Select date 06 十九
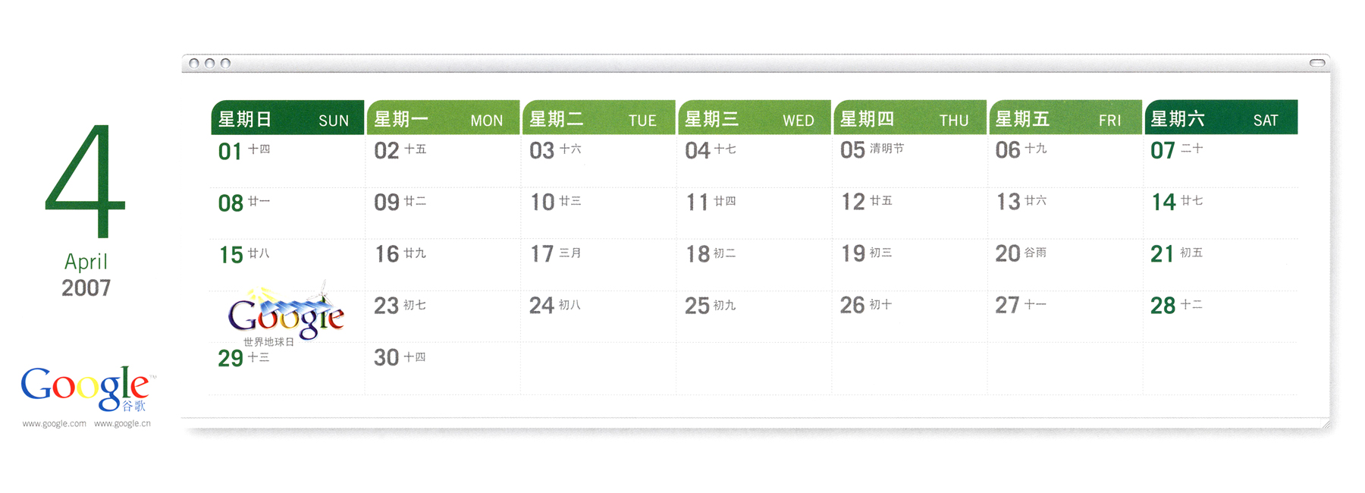This screenshot has height=493, width=1365. [1021, 149]
